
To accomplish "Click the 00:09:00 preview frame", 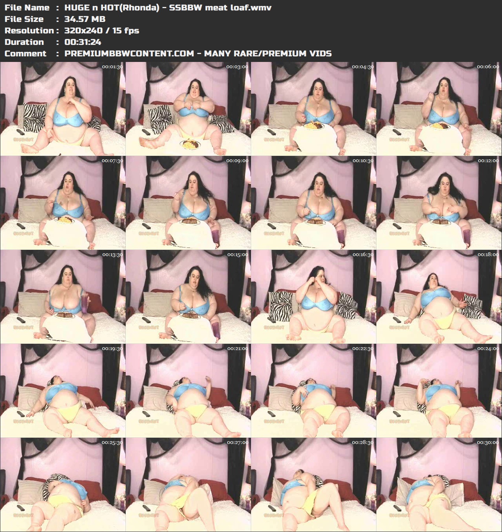I will pyautogui.click(x=188, y=203).
